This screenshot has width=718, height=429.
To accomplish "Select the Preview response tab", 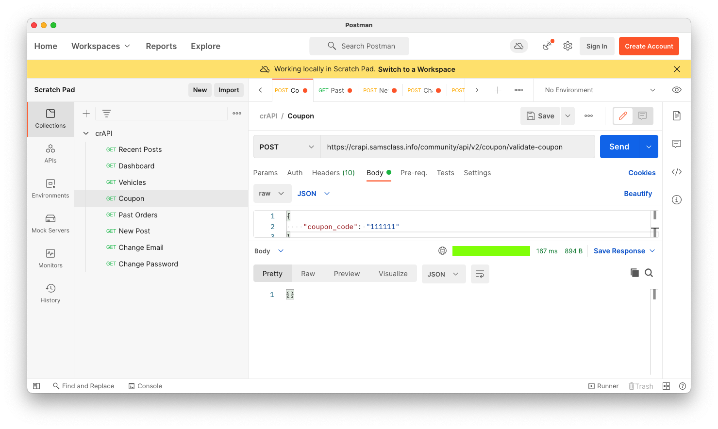I will coord(347,274).
